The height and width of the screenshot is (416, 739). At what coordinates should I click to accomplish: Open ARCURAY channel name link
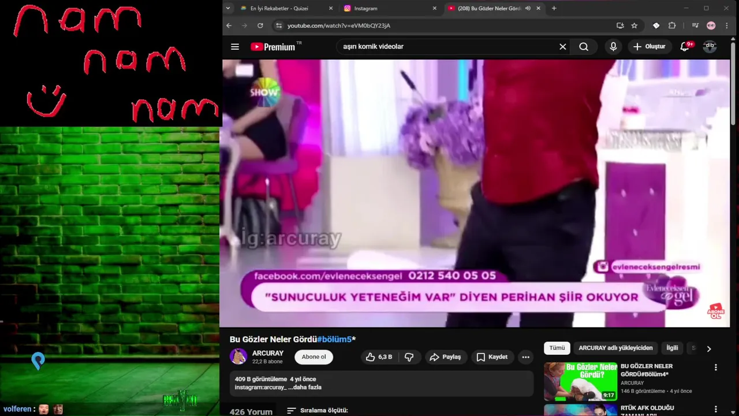(x=268, y=353)
